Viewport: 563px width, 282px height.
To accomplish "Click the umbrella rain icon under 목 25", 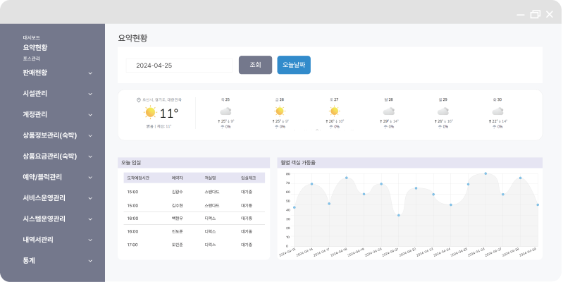I will coord(222,127).
